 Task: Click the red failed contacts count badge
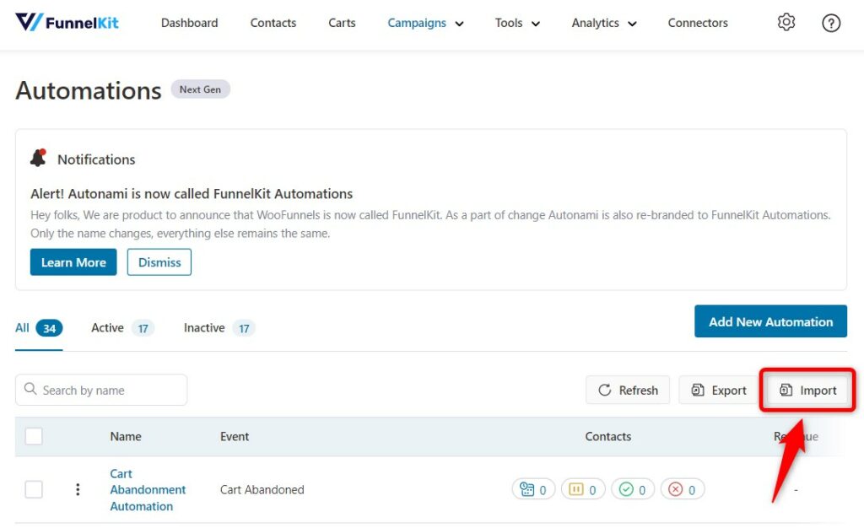682,489
